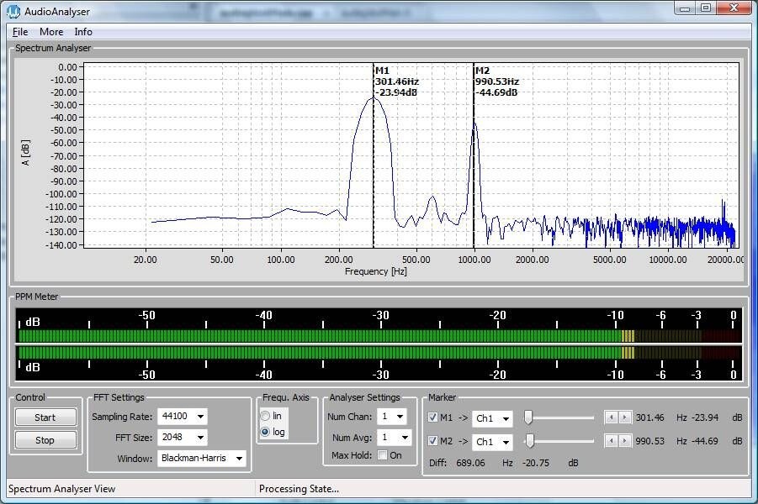
Task: Open the More menu
Action: (x=51, y=31)
